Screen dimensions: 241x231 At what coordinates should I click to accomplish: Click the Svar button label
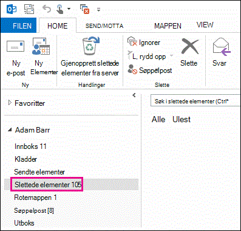click(x=219, y=63)
